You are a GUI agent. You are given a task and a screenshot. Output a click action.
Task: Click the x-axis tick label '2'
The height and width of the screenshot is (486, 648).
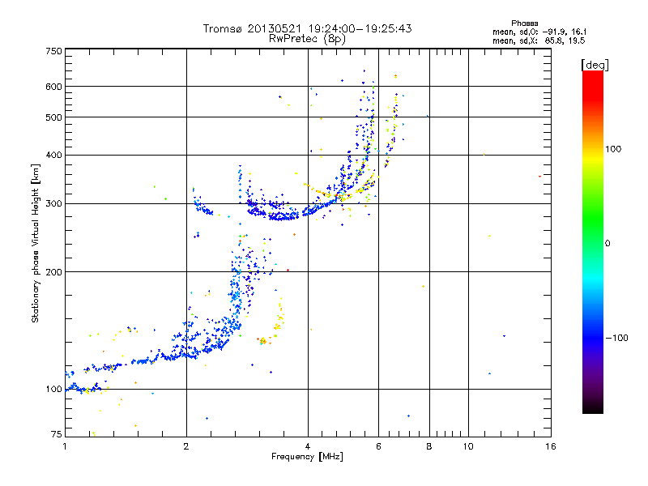tap(186, 446)
